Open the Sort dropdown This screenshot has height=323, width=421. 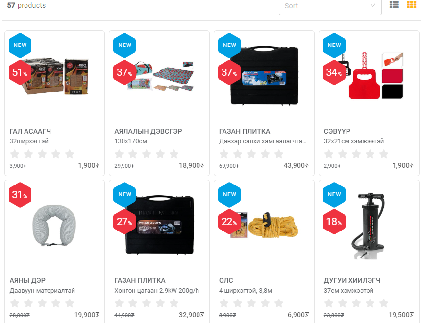pyautogui.click(x=330, y=6)
